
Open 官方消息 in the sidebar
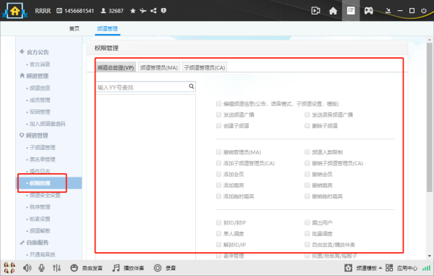pyautogui.click(x=40, y=64)
